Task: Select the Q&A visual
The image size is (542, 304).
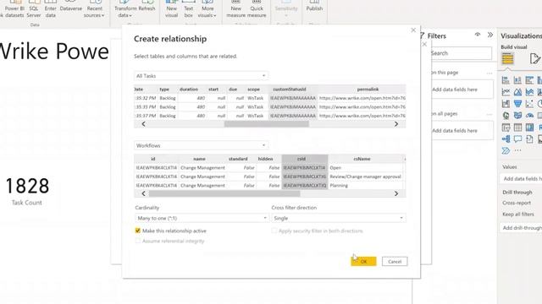Action: pos(517,139)
